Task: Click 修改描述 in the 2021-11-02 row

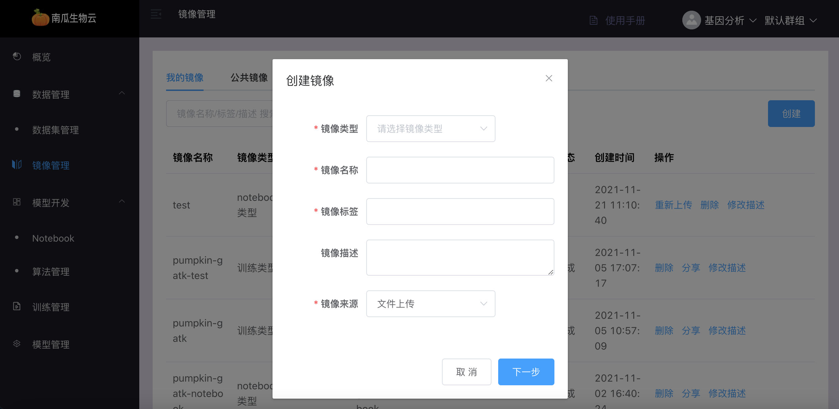Action: pos(727,393)
